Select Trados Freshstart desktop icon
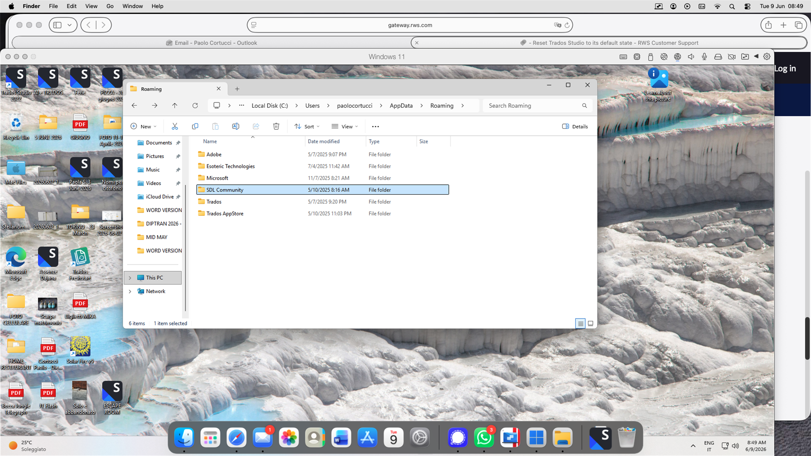This screenshot has height=456, width=811. tap(80, 264)
